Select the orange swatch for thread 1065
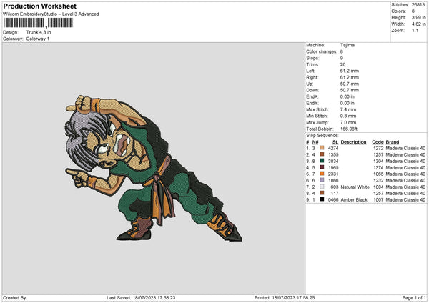 coord(322,174)
